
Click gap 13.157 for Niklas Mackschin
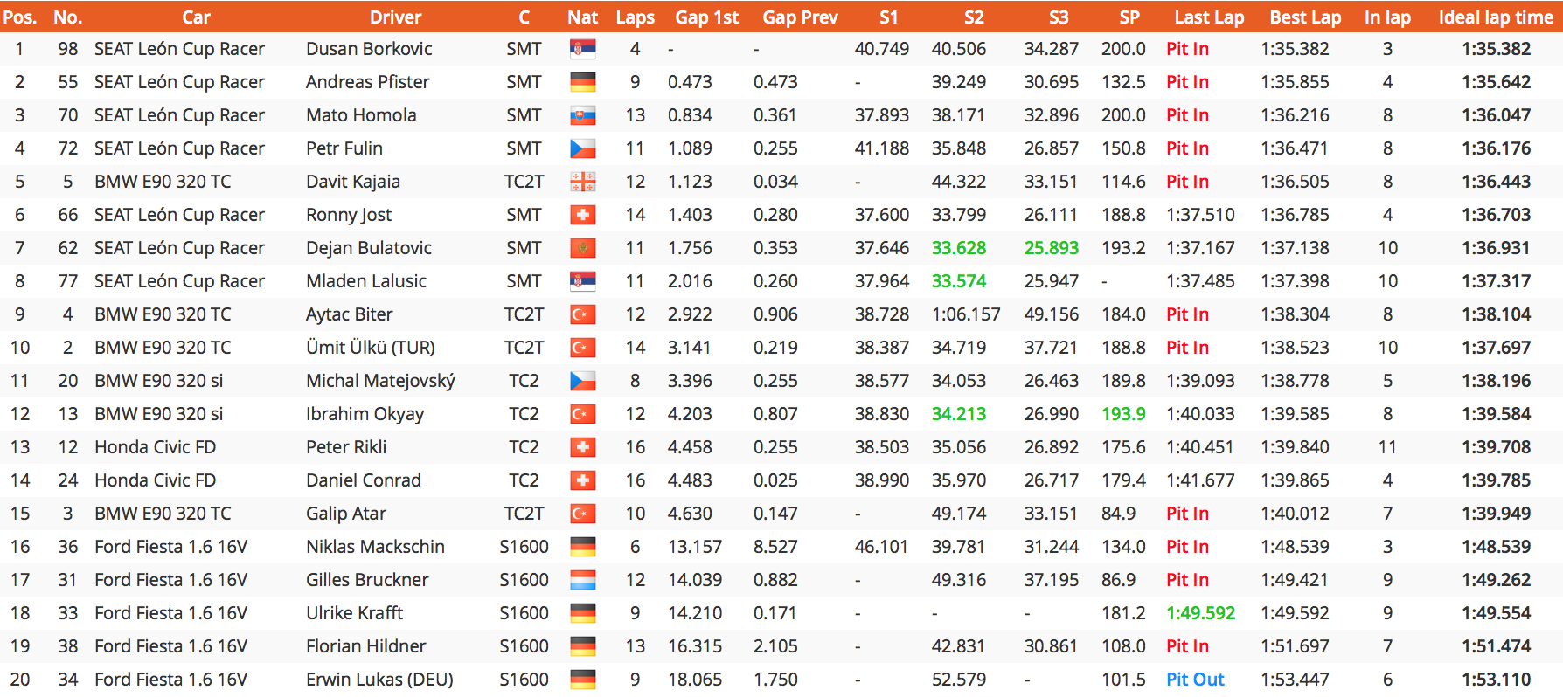click(695, 547)
